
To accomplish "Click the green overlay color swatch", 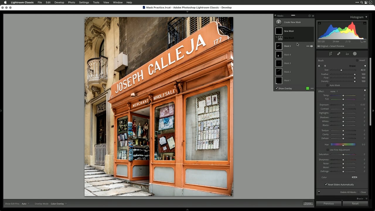I will [x=307, y=88].
